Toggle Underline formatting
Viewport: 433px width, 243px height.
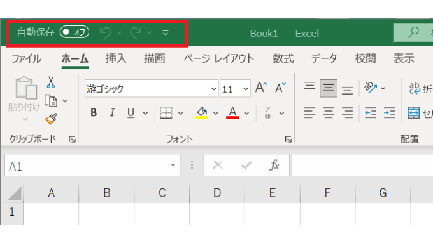(x=131, y=113)
